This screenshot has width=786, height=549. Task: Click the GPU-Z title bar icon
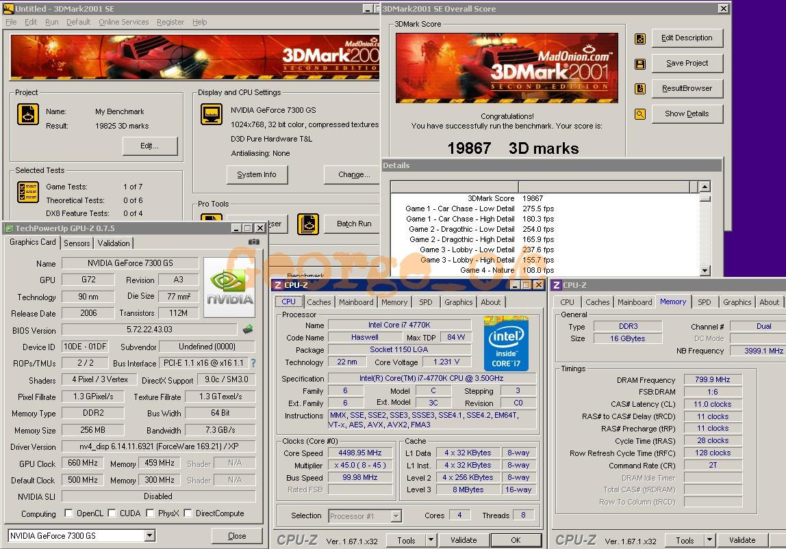(x=8, y=228)
